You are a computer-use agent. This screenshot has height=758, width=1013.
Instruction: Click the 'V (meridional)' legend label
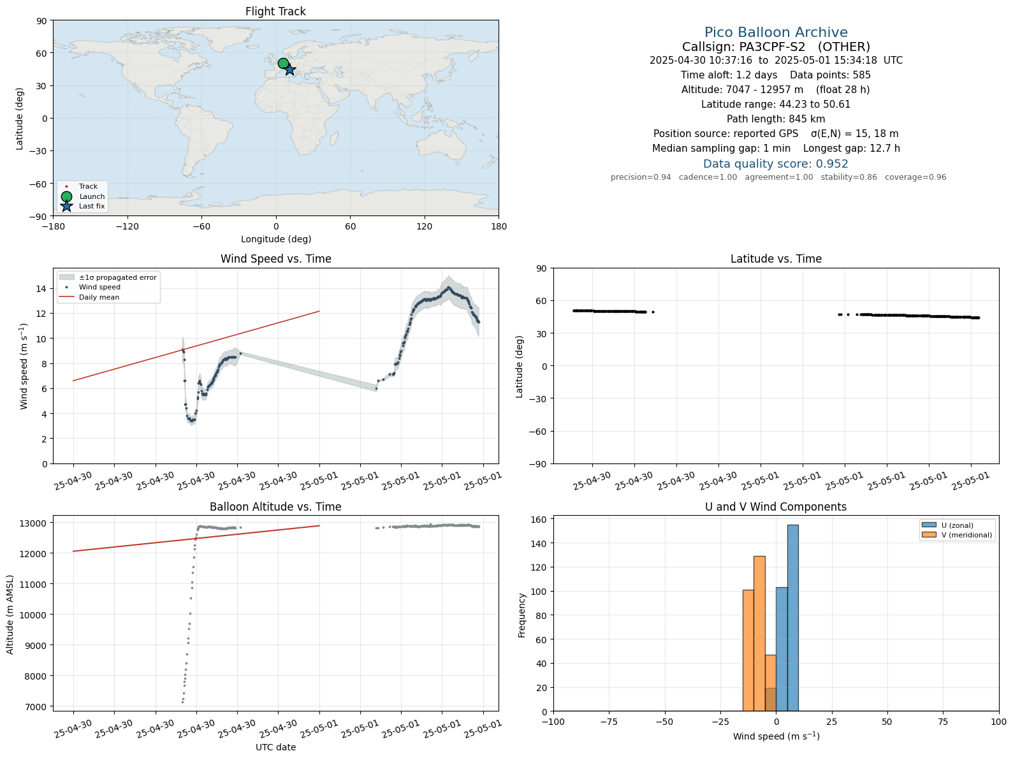point(967,535)
